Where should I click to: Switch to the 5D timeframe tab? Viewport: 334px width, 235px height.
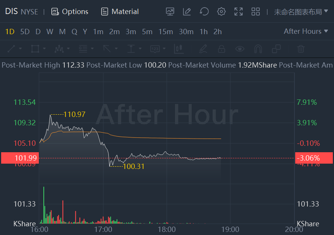tap(25, 32)
